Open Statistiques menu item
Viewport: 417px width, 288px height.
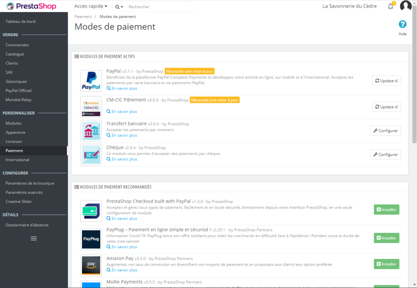point(16,81)
